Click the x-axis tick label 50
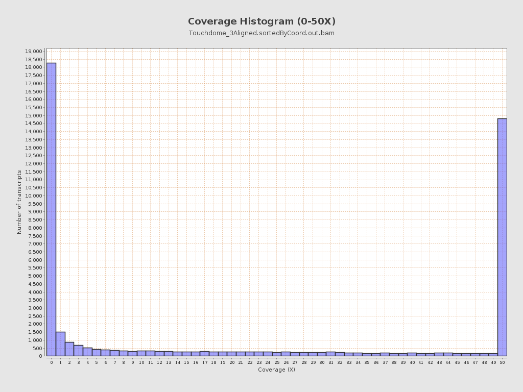This screenshot has width=523, height=392. pos(502,362)
